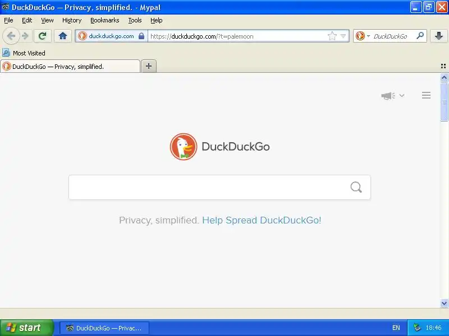Open the Help menu
The image size is (449, 336).
pyautogui.click(x=157, y=20)
